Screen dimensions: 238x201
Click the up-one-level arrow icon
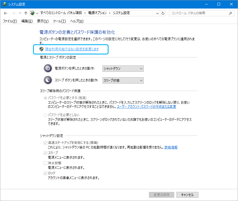(x=26, y=13)
